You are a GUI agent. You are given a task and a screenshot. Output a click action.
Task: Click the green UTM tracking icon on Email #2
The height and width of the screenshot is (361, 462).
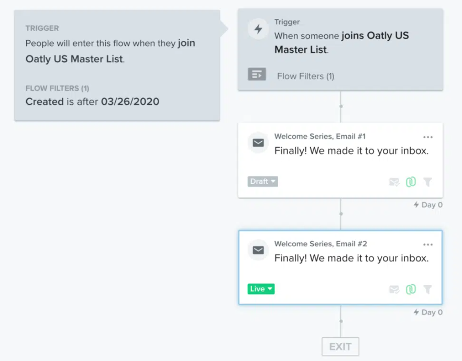tap(411, 289)
